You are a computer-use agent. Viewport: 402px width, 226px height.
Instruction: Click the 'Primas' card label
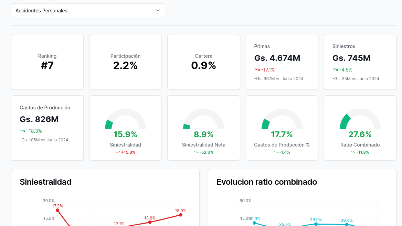[x=262, y=46]
